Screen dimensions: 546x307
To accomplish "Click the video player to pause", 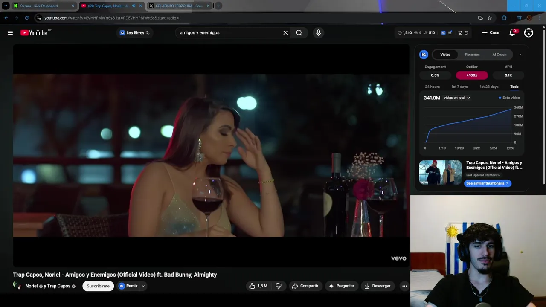I will point(211,156).
